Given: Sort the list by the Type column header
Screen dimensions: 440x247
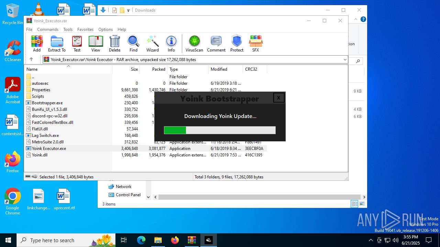Looking at the screenshot, I should [188, 69].
